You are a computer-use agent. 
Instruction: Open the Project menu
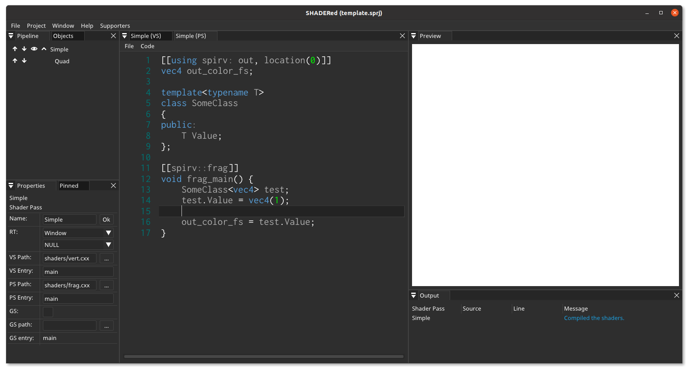36,26
